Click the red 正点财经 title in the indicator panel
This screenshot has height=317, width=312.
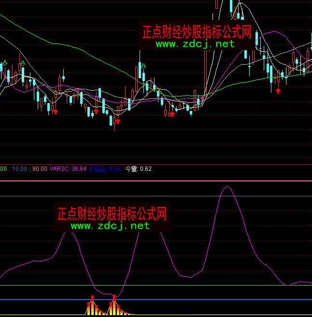pos(112,213)
